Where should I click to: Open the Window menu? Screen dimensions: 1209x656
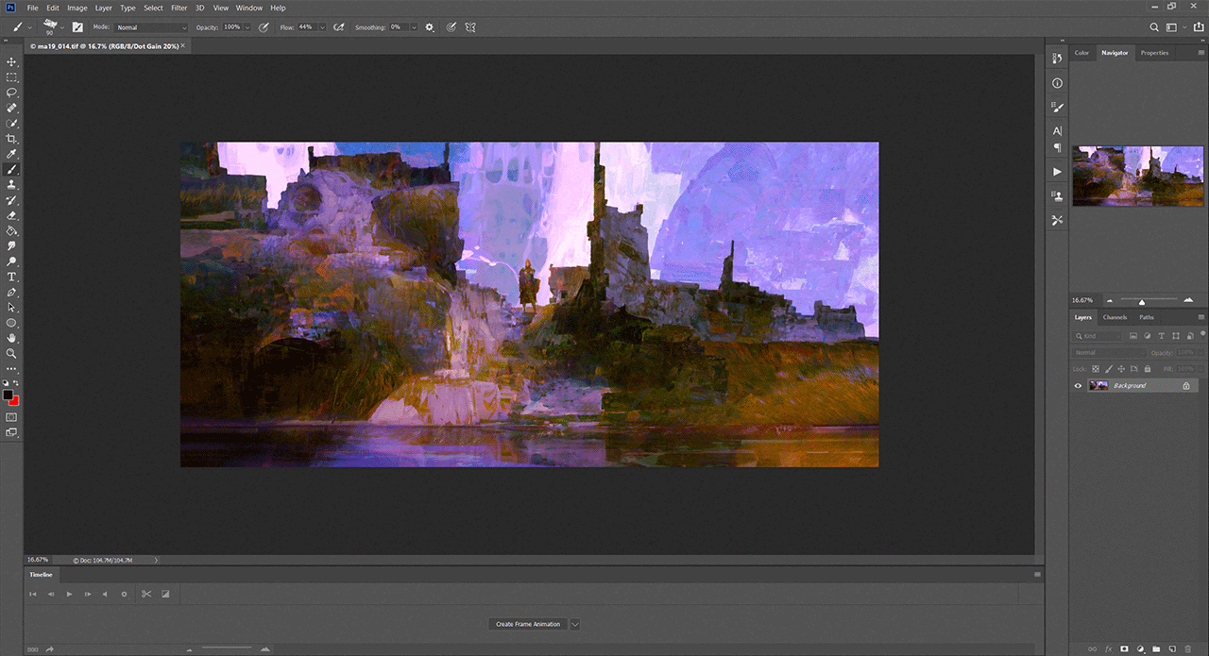click(249, 8)
